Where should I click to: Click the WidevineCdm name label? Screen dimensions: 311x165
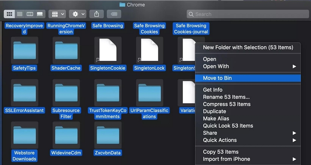pyautogui.click(x=66, y=153)
